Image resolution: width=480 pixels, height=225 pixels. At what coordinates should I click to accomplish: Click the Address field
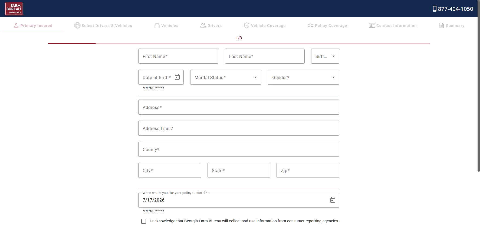coord(239,107)
